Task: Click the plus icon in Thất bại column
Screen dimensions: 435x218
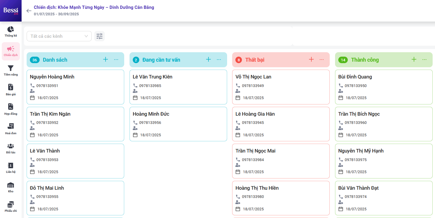Action: tap(311, 60)
